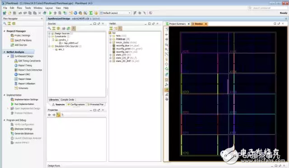Screen dimensions: 289x168
Task: Expand mmcm_clocks node in Netlist
Action: point(110,42)
